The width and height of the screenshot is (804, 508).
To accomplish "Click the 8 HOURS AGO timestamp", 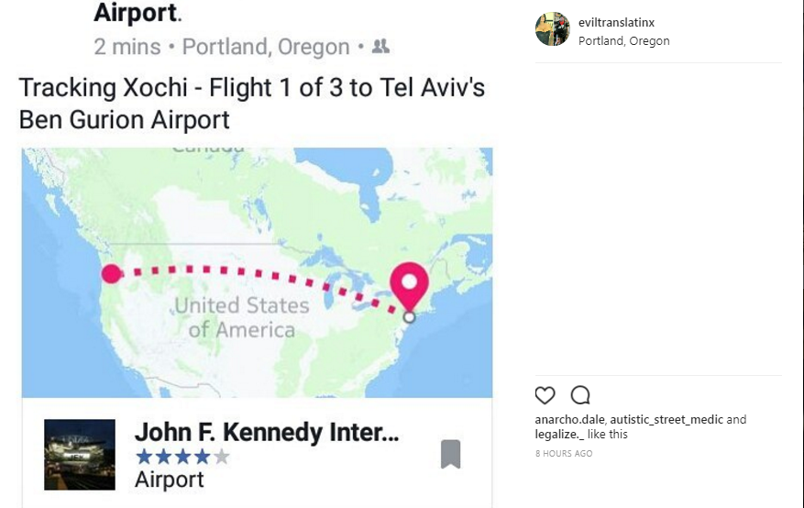I will (564, 453).
